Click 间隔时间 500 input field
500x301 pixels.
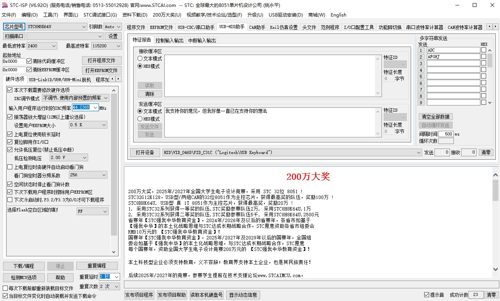point(446,134)
